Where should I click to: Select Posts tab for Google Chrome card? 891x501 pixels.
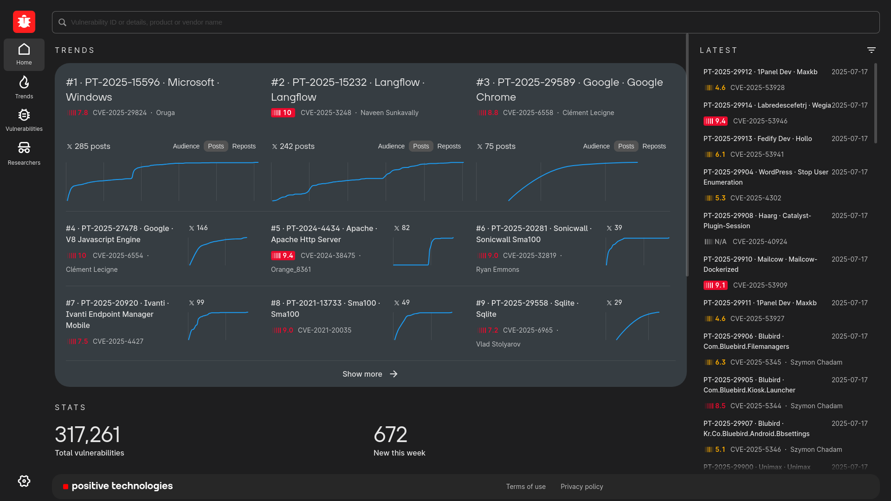coord(626,146)
